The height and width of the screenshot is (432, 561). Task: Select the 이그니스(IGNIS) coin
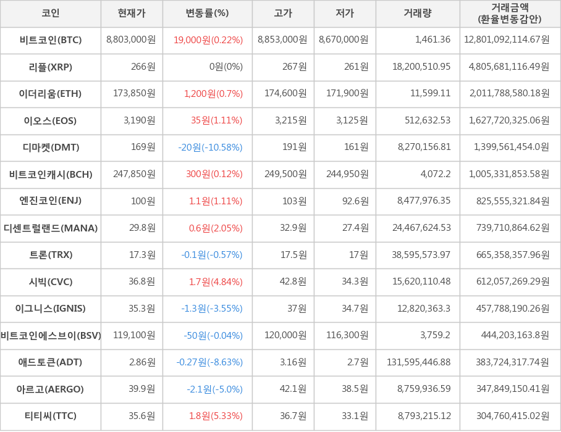(x=51, y=308)
